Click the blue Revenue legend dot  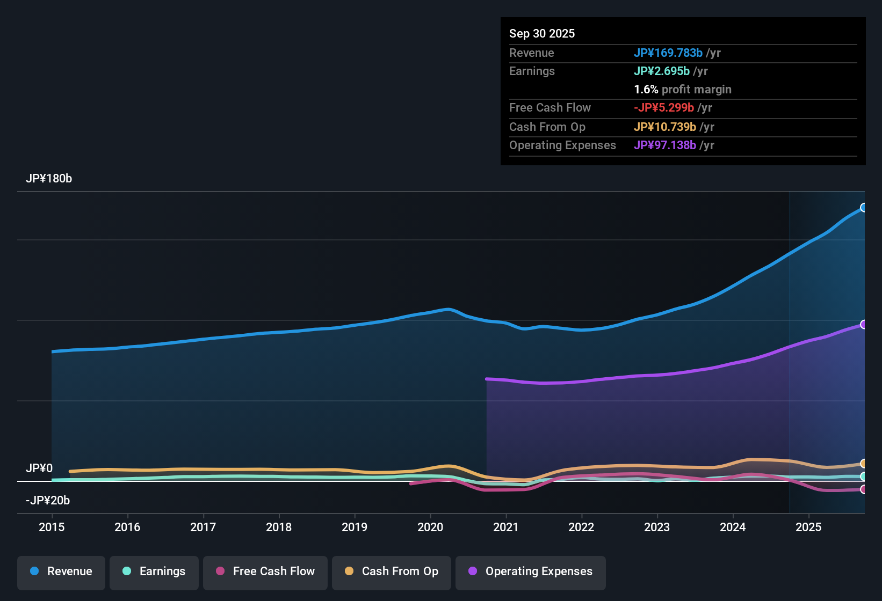[34, 571]
